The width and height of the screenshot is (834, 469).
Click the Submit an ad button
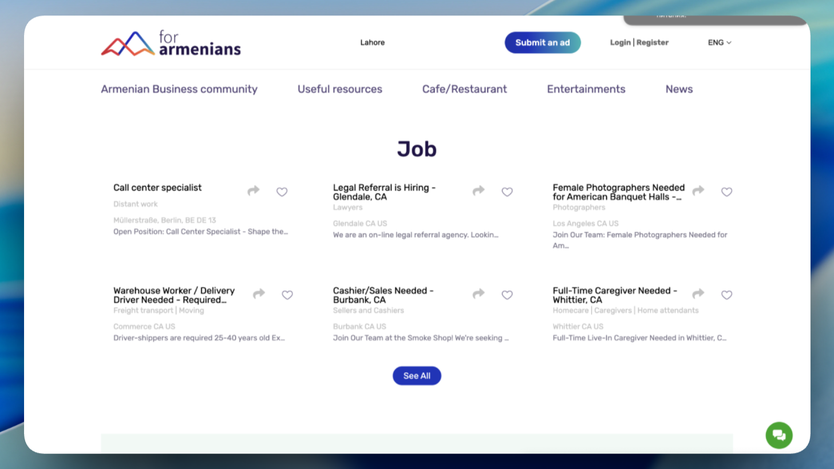point(543,42)
